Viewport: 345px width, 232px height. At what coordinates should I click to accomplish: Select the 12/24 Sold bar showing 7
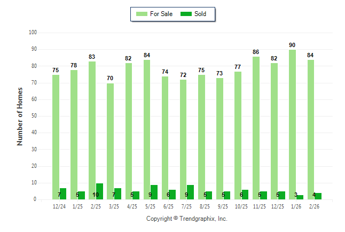[63, 194]
